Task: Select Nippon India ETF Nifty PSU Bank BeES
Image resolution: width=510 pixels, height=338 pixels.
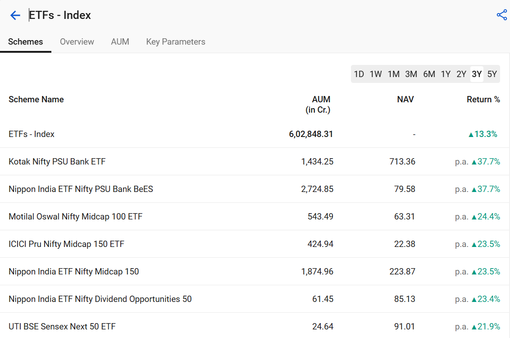Action: point(81,189)
